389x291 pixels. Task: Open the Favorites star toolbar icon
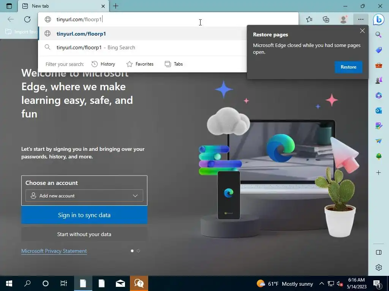309,19
